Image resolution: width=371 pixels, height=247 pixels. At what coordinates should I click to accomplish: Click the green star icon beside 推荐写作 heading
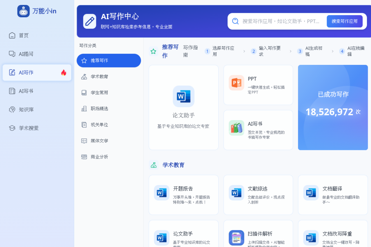pyautogui.click(x=153, y=51)
